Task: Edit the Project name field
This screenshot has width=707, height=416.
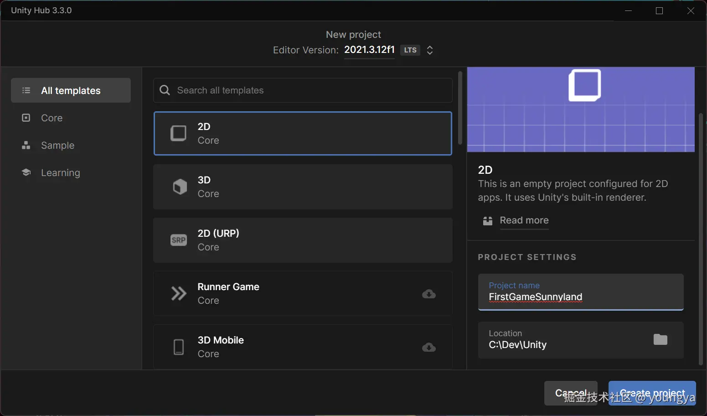Action: pyautogui.click(x=580, y=297)
